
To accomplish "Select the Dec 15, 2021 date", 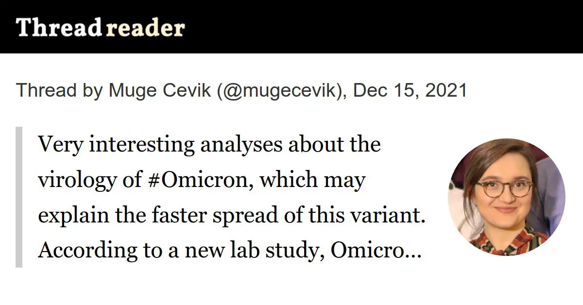I will coord(410,91).
